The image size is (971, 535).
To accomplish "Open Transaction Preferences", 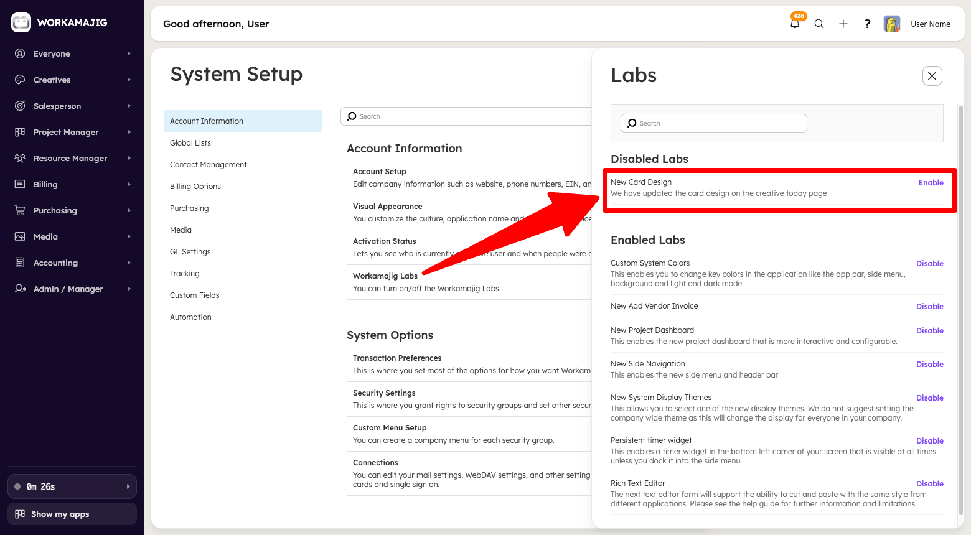I will click(397, 358).
